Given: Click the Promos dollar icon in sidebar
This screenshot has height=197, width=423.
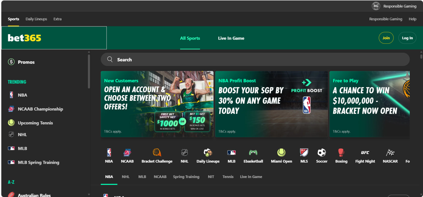Looking at the screenshot, I should click(11, 62).
